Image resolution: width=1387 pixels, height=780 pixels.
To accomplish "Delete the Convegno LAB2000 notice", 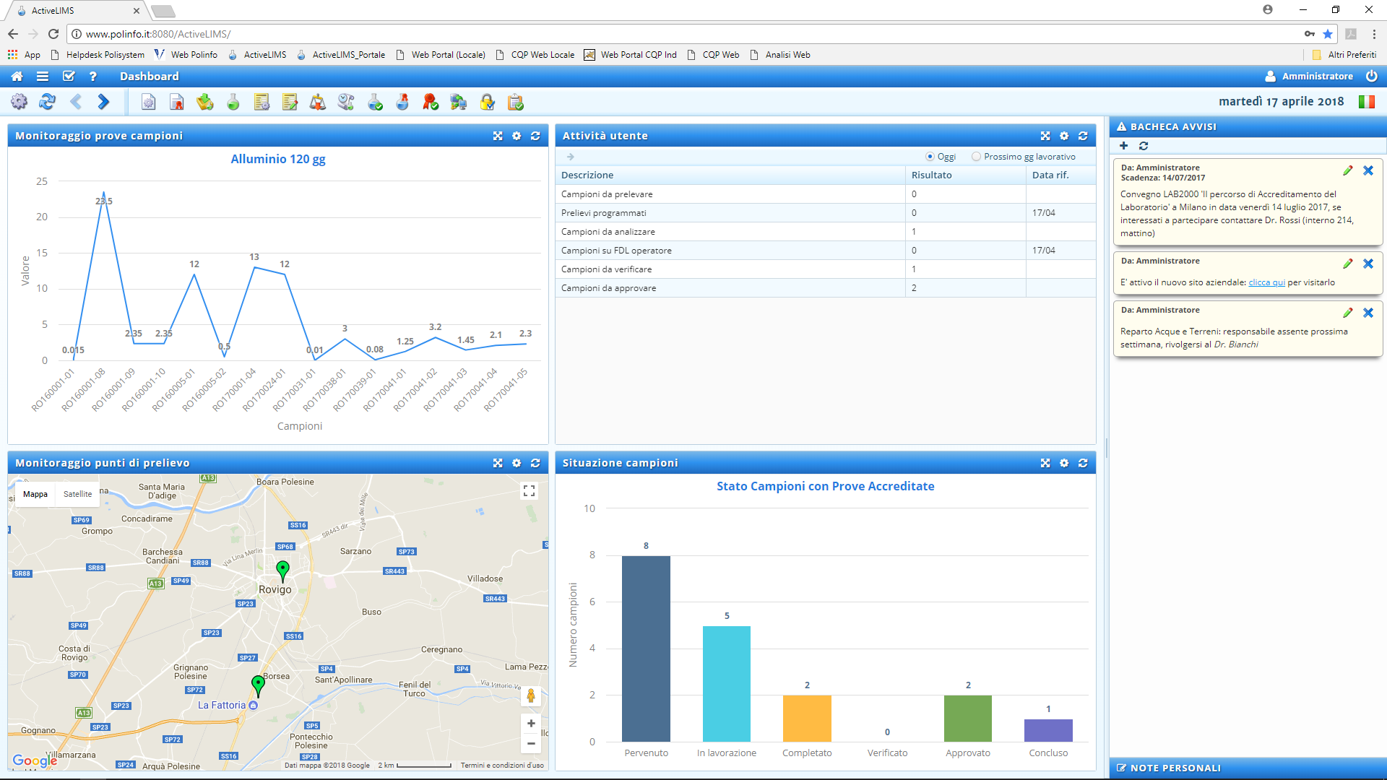I will 1368,170.
